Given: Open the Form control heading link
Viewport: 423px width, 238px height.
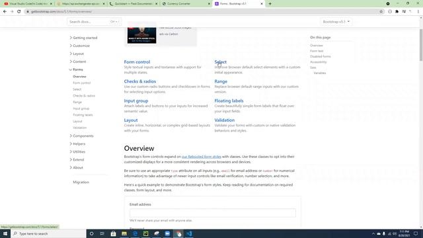Looking at the screenshot, I should click(x=137, y=61).
